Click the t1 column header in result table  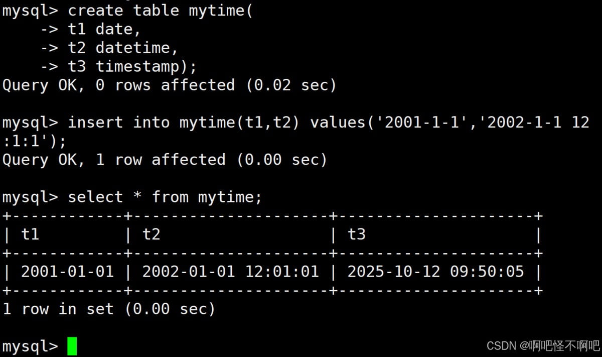[30, 234]
